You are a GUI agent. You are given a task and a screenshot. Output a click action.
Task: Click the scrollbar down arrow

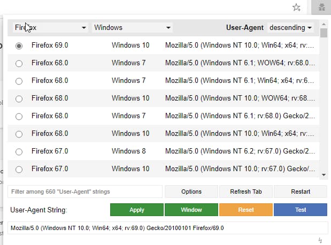point(324,174)
